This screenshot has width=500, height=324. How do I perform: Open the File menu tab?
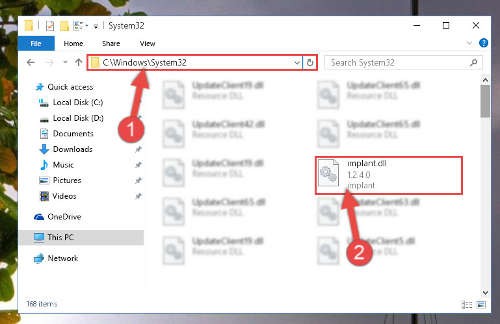pyautogui.click(x=36, y=44)
